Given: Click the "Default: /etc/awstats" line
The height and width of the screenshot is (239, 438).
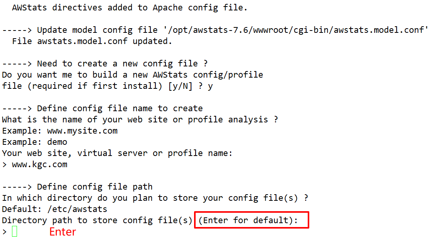Looking at the screenshot, I should pyautogui.click(x=55, y=209).
